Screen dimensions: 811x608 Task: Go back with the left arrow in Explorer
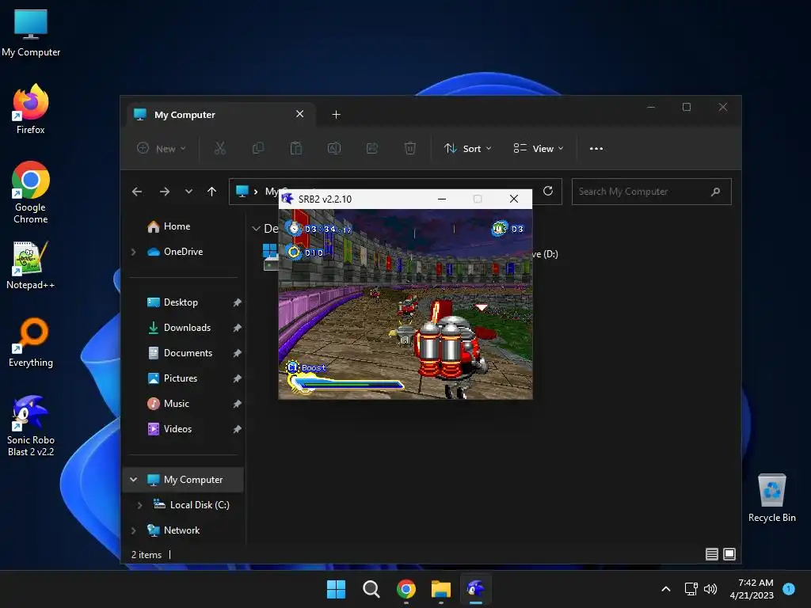tap(136, 192)
